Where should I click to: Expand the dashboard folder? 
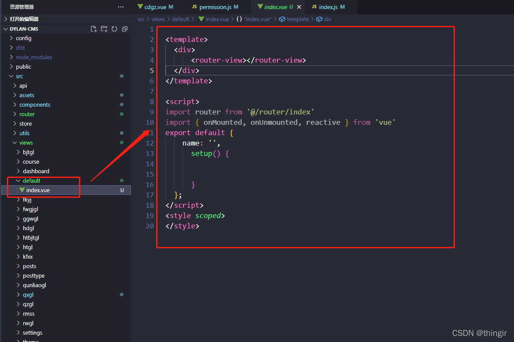(x=66, y=171)
